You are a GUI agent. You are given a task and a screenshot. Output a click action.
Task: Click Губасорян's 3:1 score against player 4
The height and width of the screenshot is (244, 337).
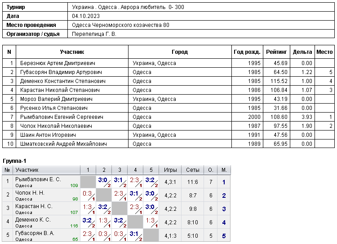point(135,235)
